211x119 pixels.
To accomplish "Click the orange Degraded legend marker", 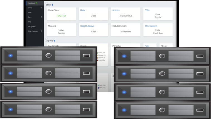I will (98, 58).
